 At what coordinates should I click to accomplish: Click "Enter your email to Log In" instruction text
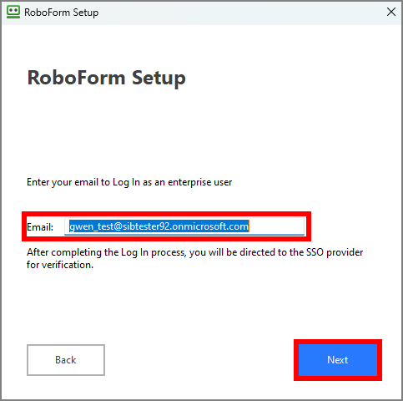click(83, 182)
